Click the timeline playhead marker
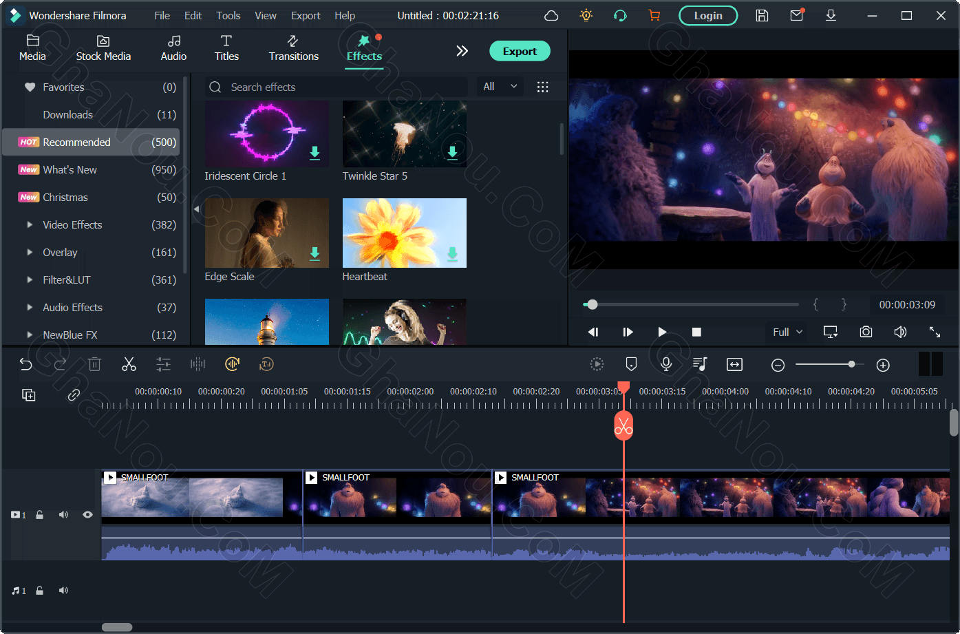 (x=623, y=387)
